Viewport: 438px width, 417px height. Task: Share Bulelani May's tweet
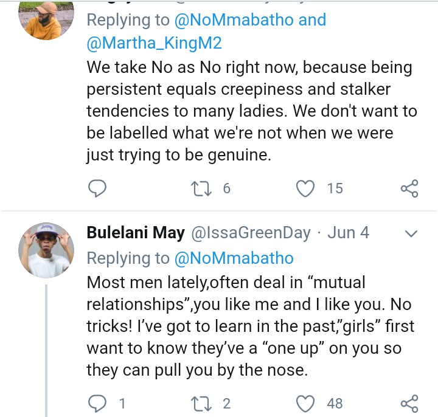[409, 402]
